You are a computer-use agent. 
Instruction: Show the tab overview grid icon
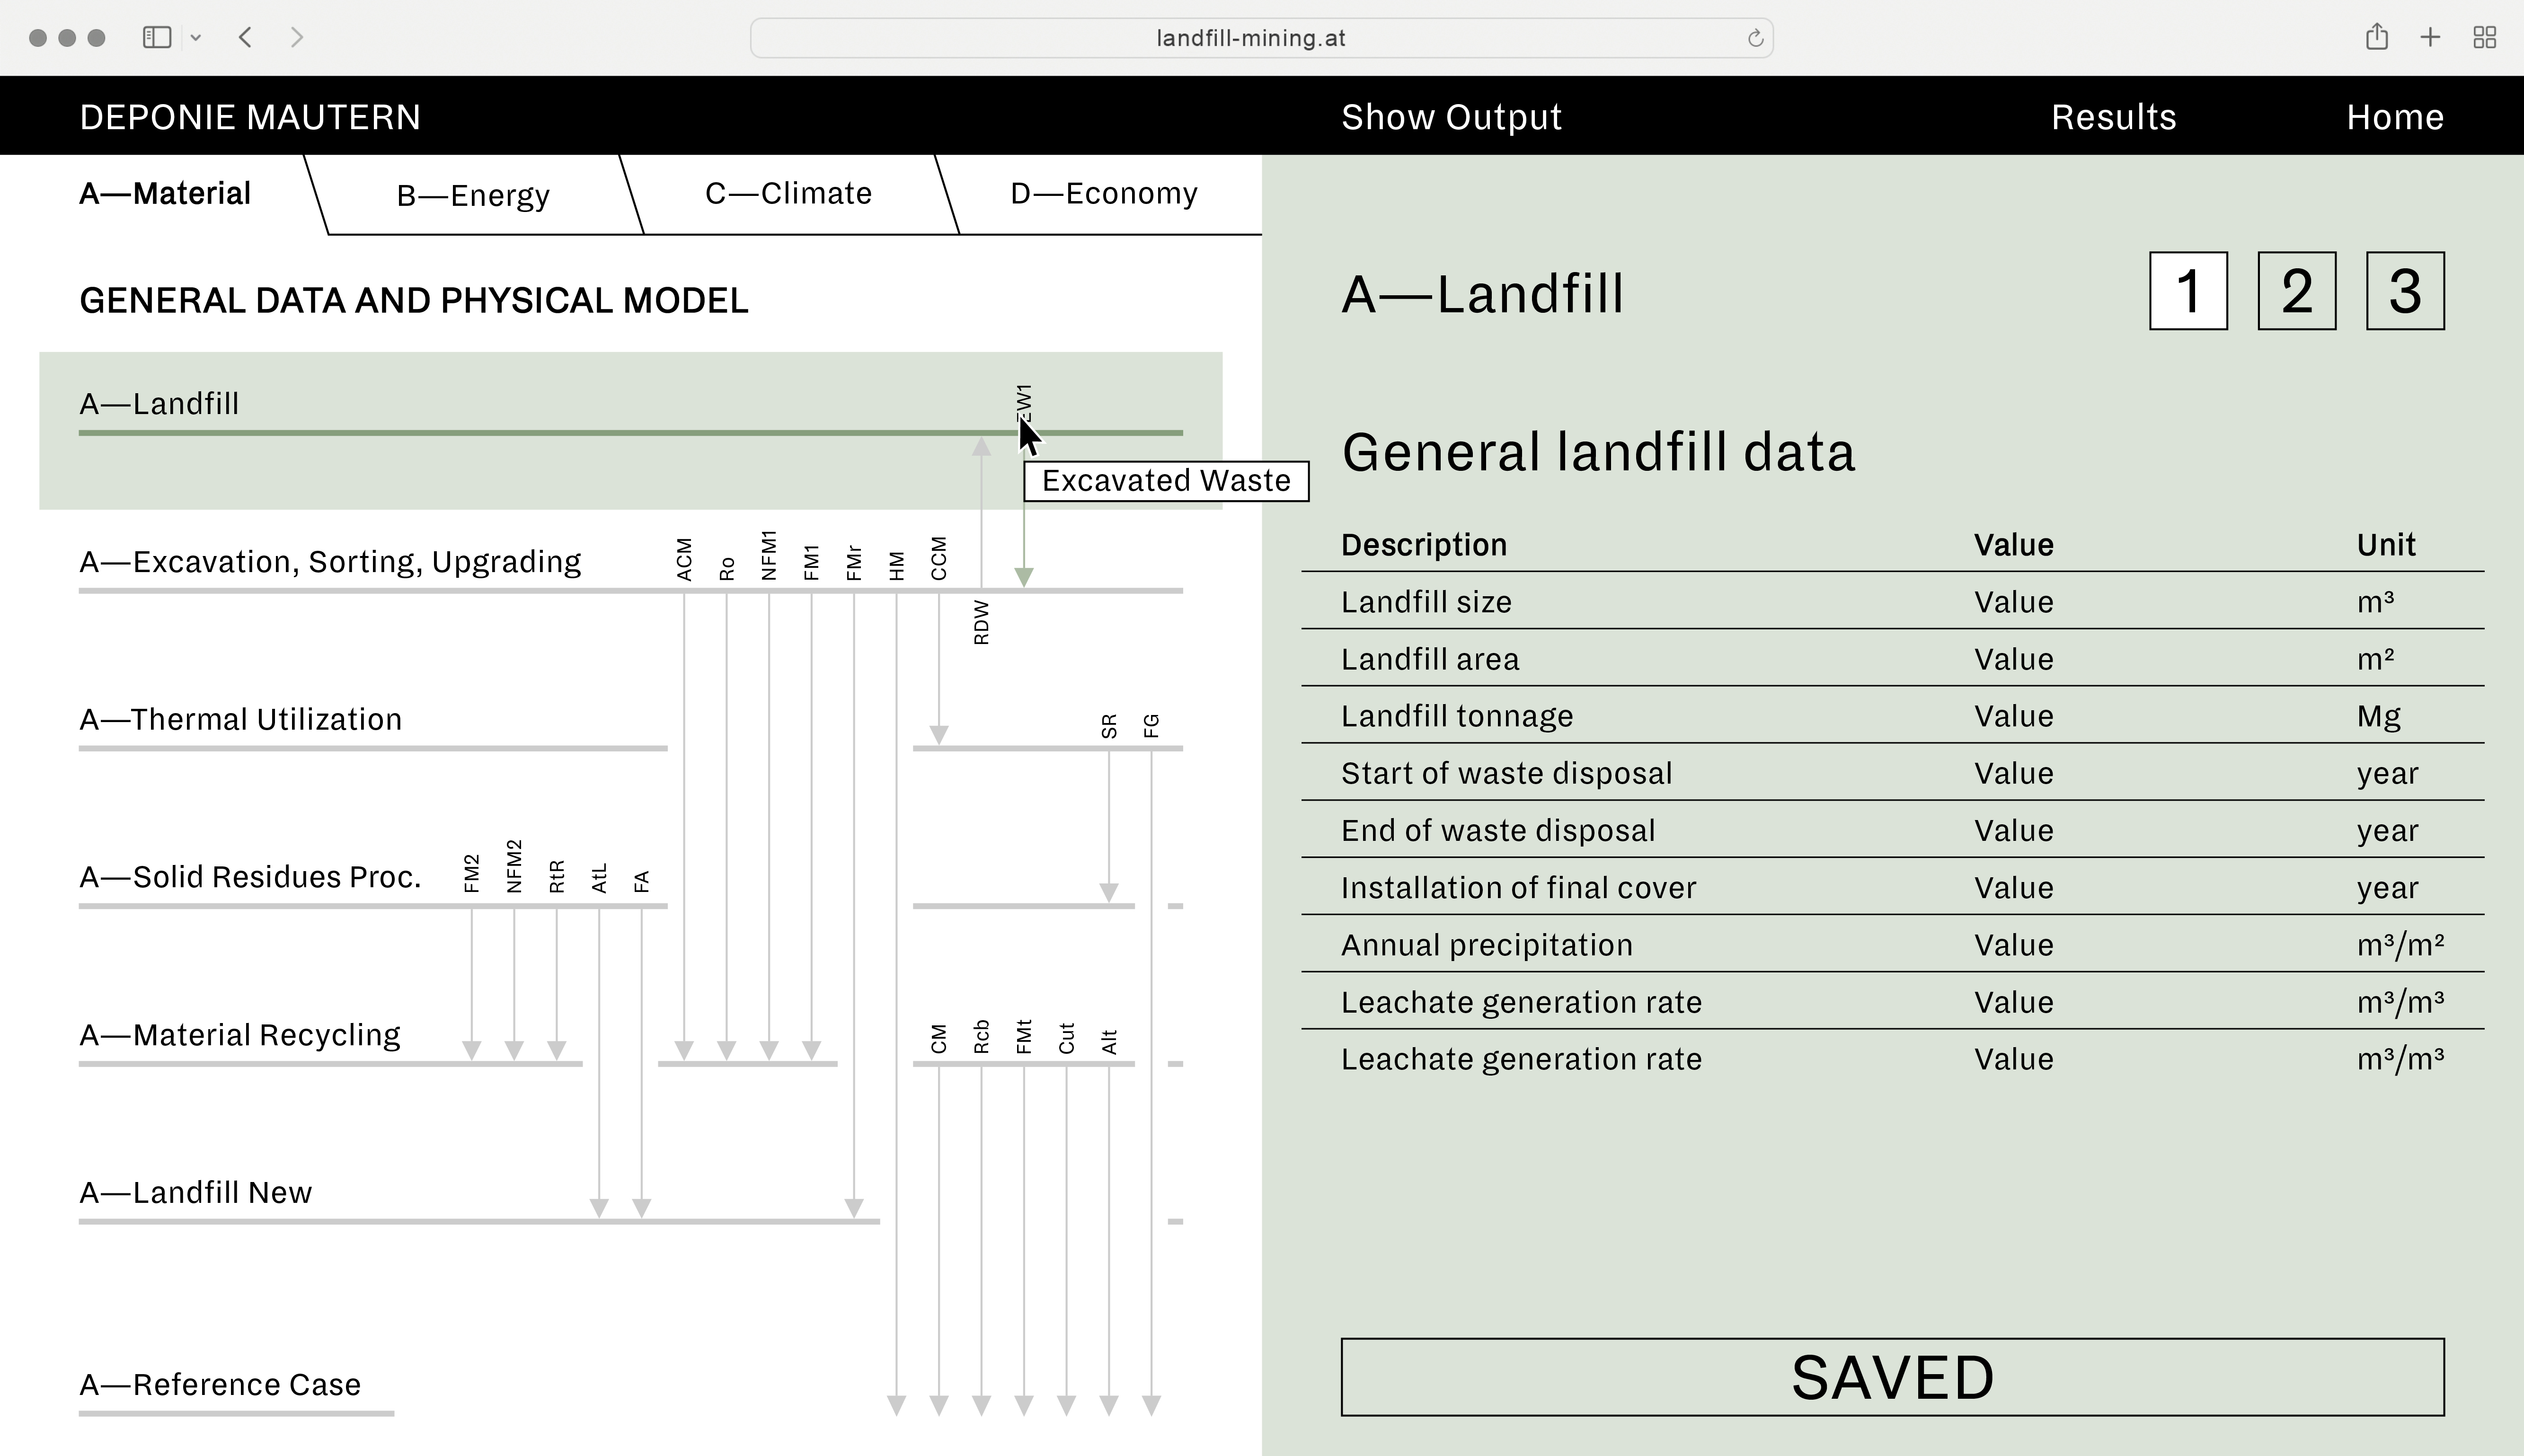tap(2485, 38)
